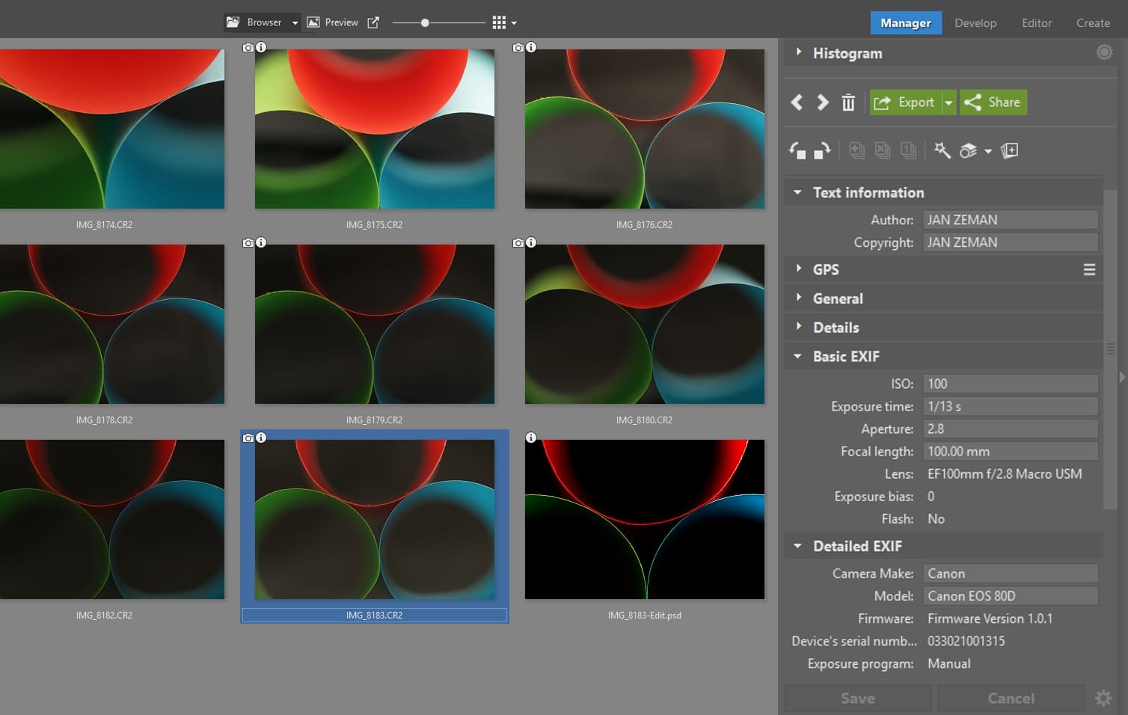Click the histogram settings gear icon
The width and height of the screenshot is (1128, 715).
coord(1104,52)
